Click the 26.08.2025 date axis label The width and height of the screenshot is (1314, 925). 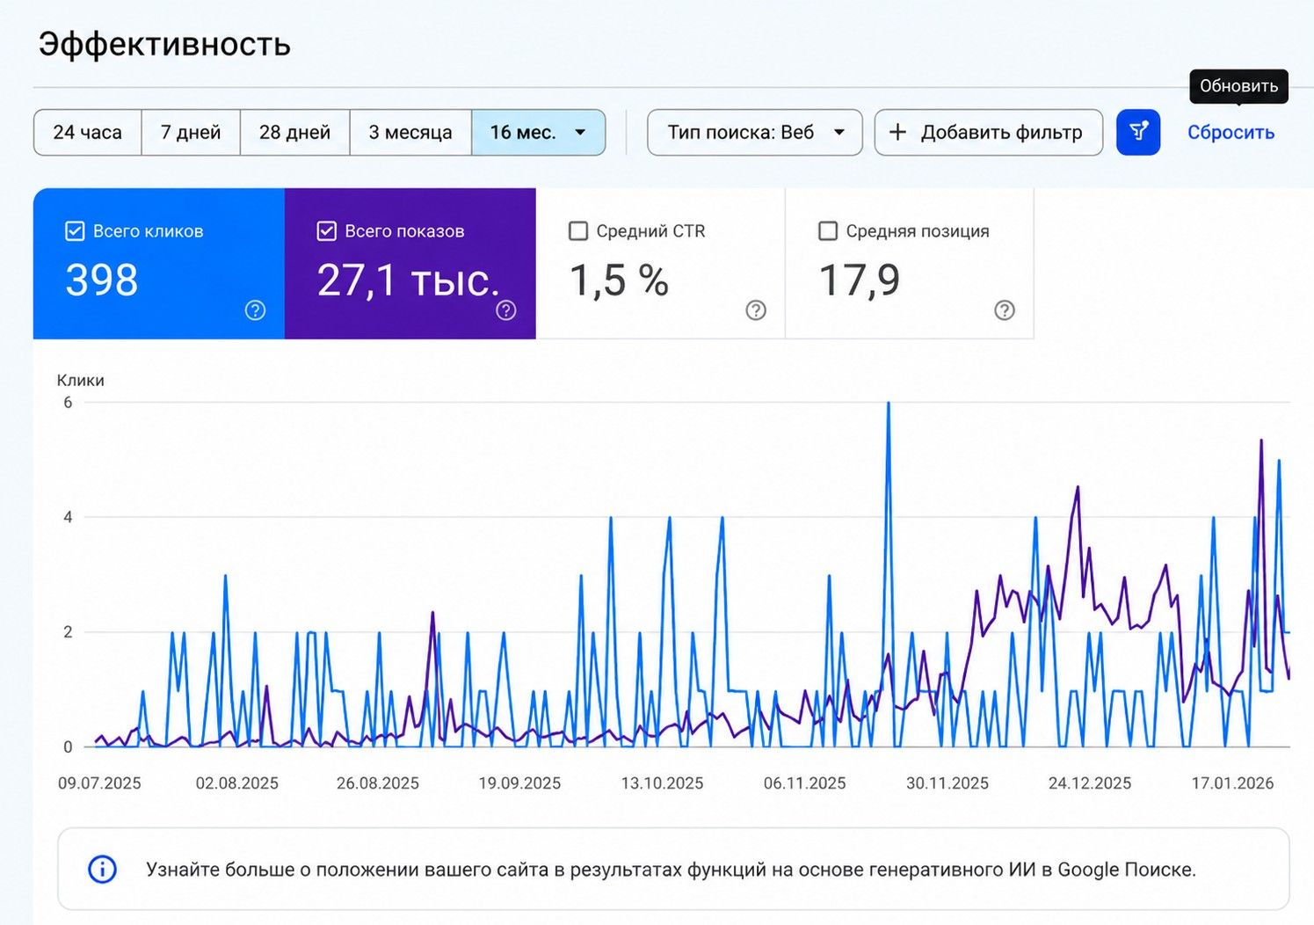pos(378,783)
